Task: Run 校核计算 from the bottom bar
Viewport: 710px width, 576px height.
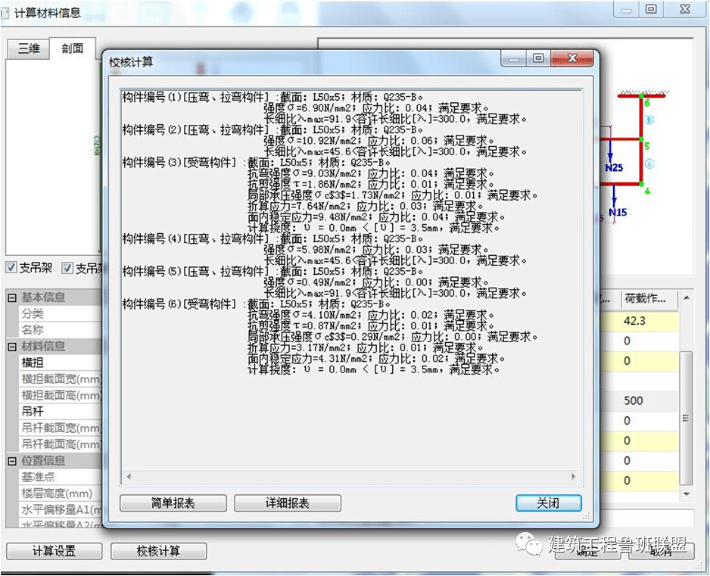Action: click(158, 551)
